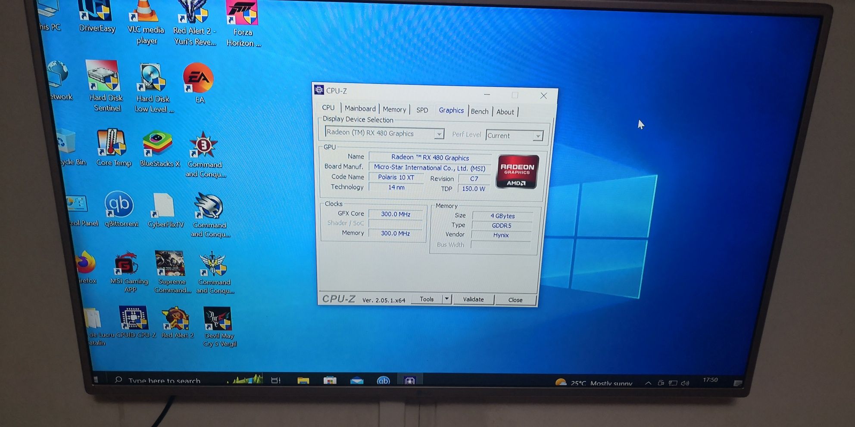Click the weather widget in taskbar

[x=594, y=383]
